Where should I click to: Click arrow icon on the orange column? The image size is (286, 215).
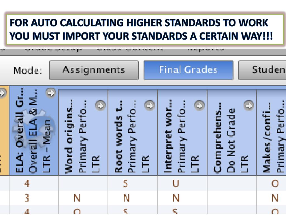click(x=2, y=93)
